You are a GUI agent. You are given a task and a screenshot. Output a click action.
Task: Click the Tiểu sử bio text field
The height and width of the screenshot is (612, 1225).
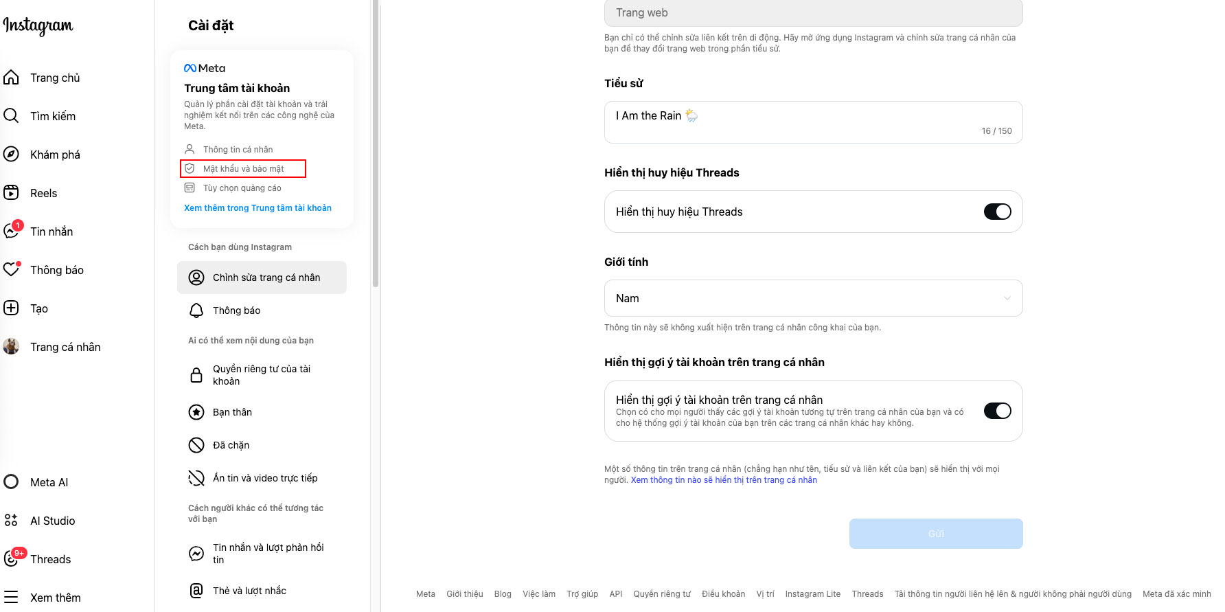[813, 122]
